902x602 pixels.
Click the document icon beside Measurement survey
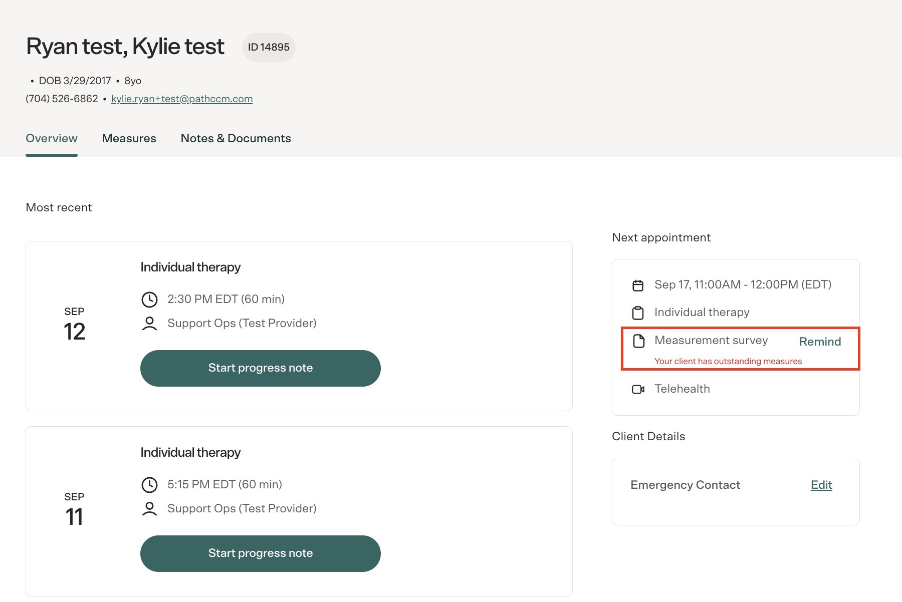click(638, 341)
